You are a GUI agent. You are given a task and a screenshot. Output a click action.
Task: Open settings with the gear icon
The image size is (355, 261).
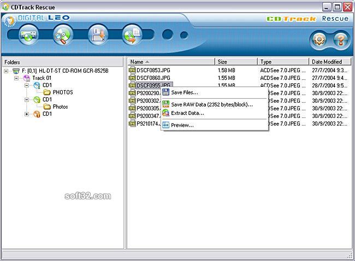[319, 40]
